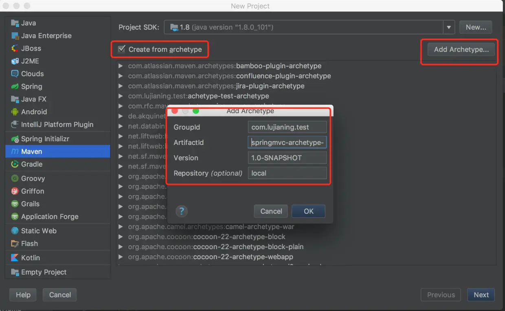This screenshot has width=505, height=311.
Task: Focus the Repository optional field
Action: pos(287,173)
